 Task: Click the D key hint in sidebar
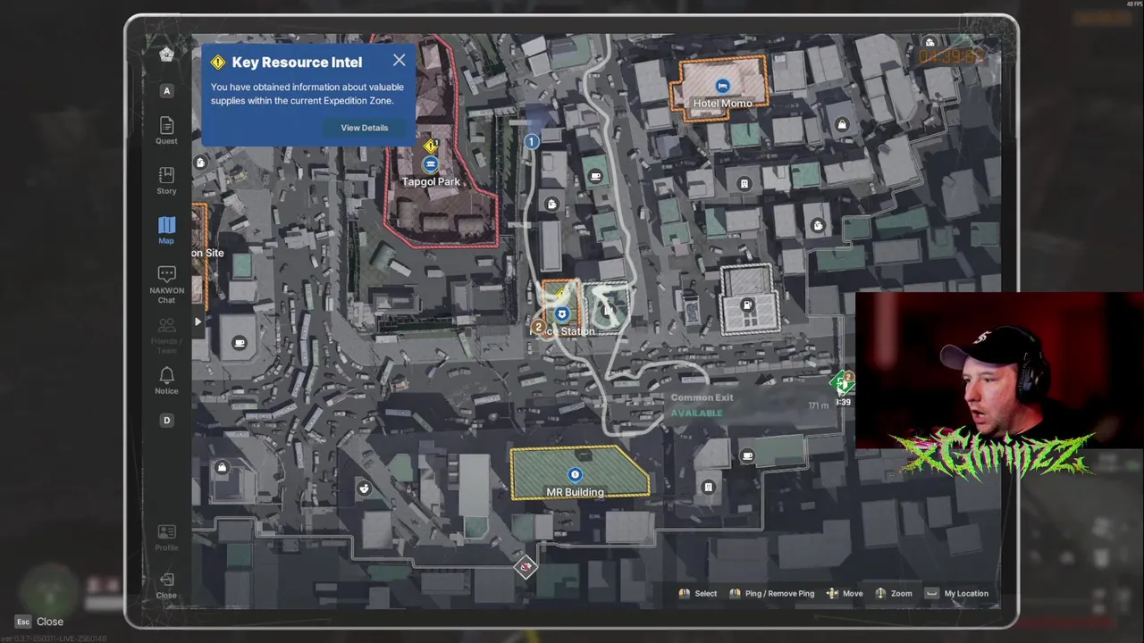tap(166, 420)
